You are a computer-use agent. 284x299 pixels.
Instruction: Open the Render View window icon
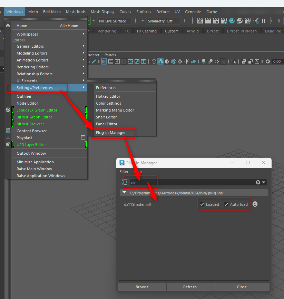200,21
